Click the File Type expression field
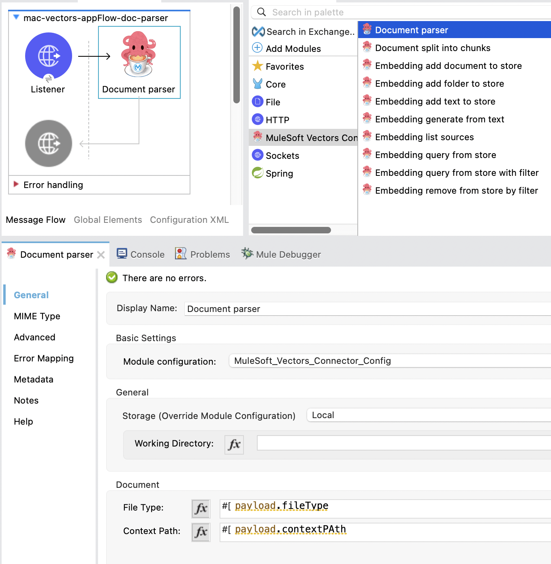The image size is (551, 564). click(x=385, y=508)
